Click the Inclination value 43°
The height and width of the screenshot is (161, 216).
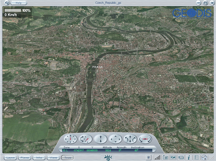coord(136,150)
